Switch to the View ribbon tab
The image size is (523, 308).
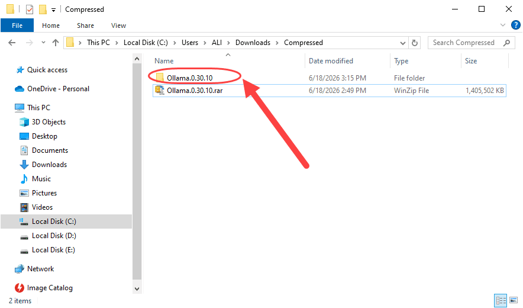118,25
